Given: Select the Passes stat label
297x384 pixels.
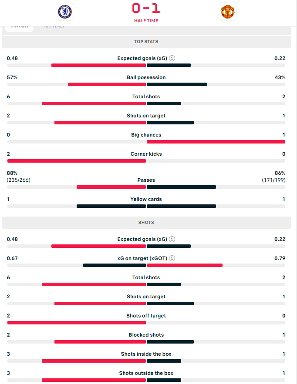Looking at the screenshot, I should 146,180.
